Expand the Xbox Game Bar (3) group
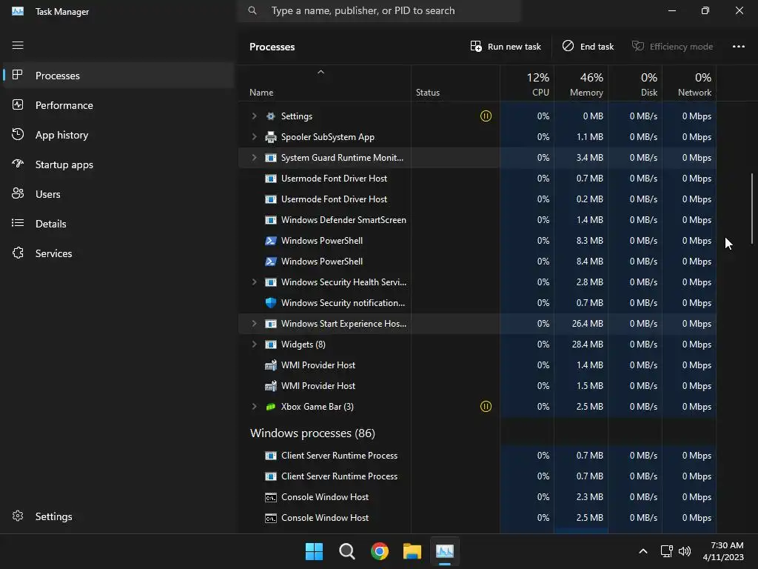758x569 pixels. pyautogui.click(x=254, y=407)
